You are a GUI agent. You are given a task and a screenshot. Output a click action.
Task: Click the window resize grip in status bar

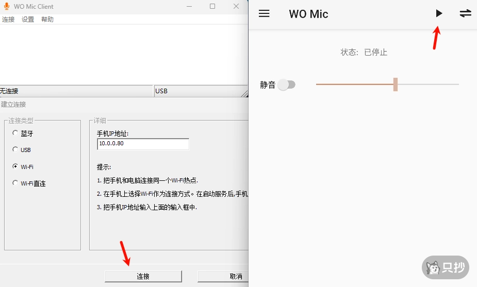coord(244,94)
